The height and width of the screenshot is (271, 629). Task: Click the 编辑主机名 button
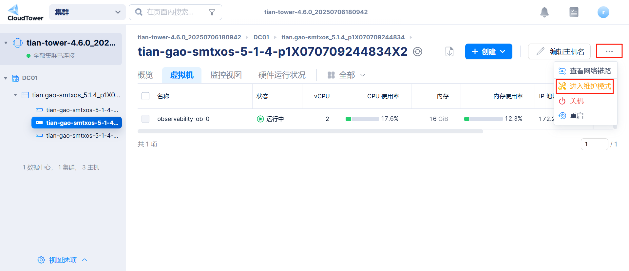click(x=559, y=52)
